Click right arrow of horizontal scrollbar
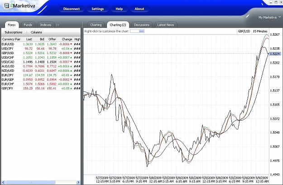This screenshot has width=283, height=185. pyautogui.click(x=78, y=182)
